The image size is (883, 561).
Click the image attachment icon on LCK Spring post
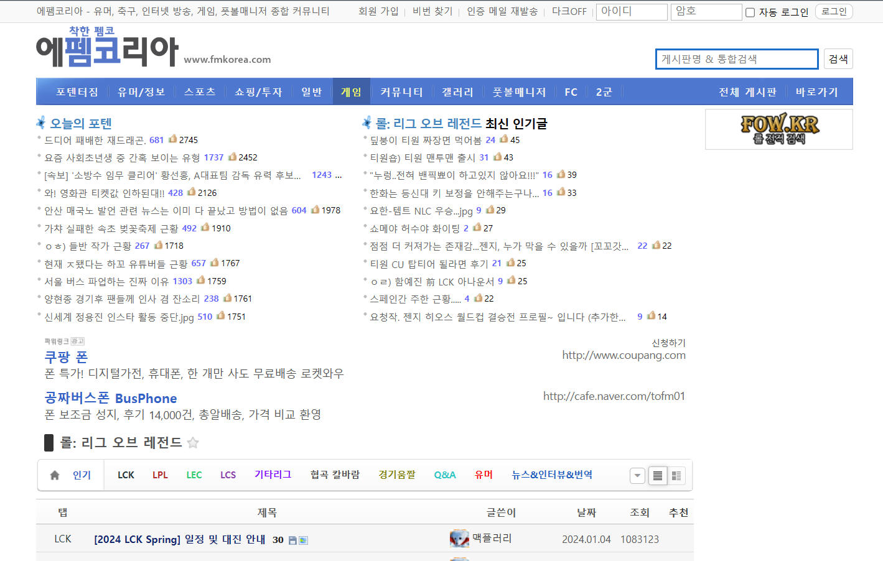303,540
